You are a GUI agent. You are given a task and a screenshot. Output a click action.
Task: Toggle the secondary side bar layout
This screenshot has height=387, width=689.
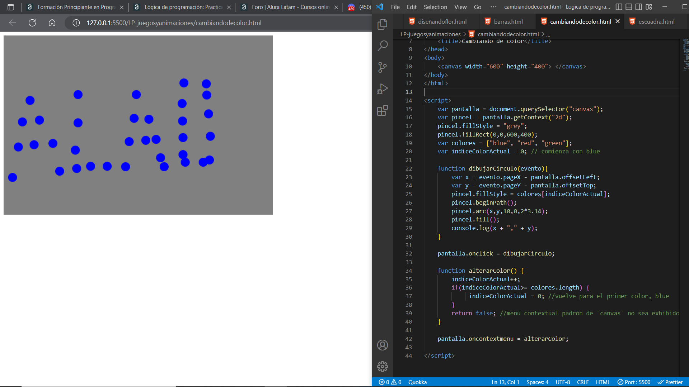tap(639, 7)
